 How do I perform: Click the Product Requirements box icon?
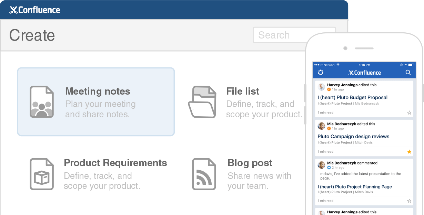pos(42,174)
